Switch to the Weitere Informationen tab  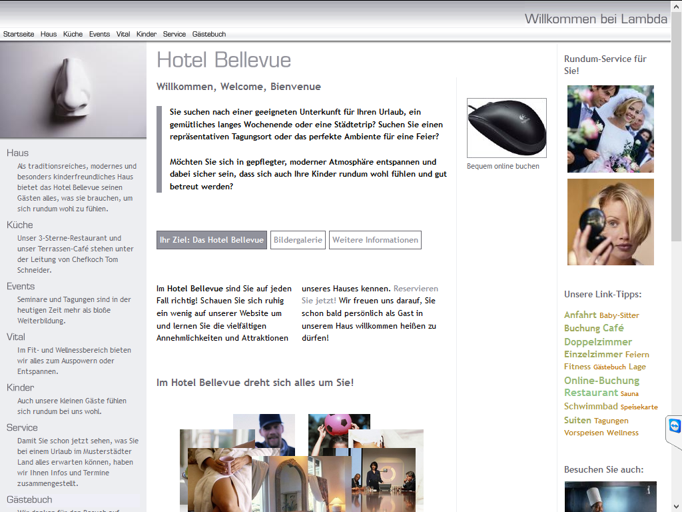(376, 240)
